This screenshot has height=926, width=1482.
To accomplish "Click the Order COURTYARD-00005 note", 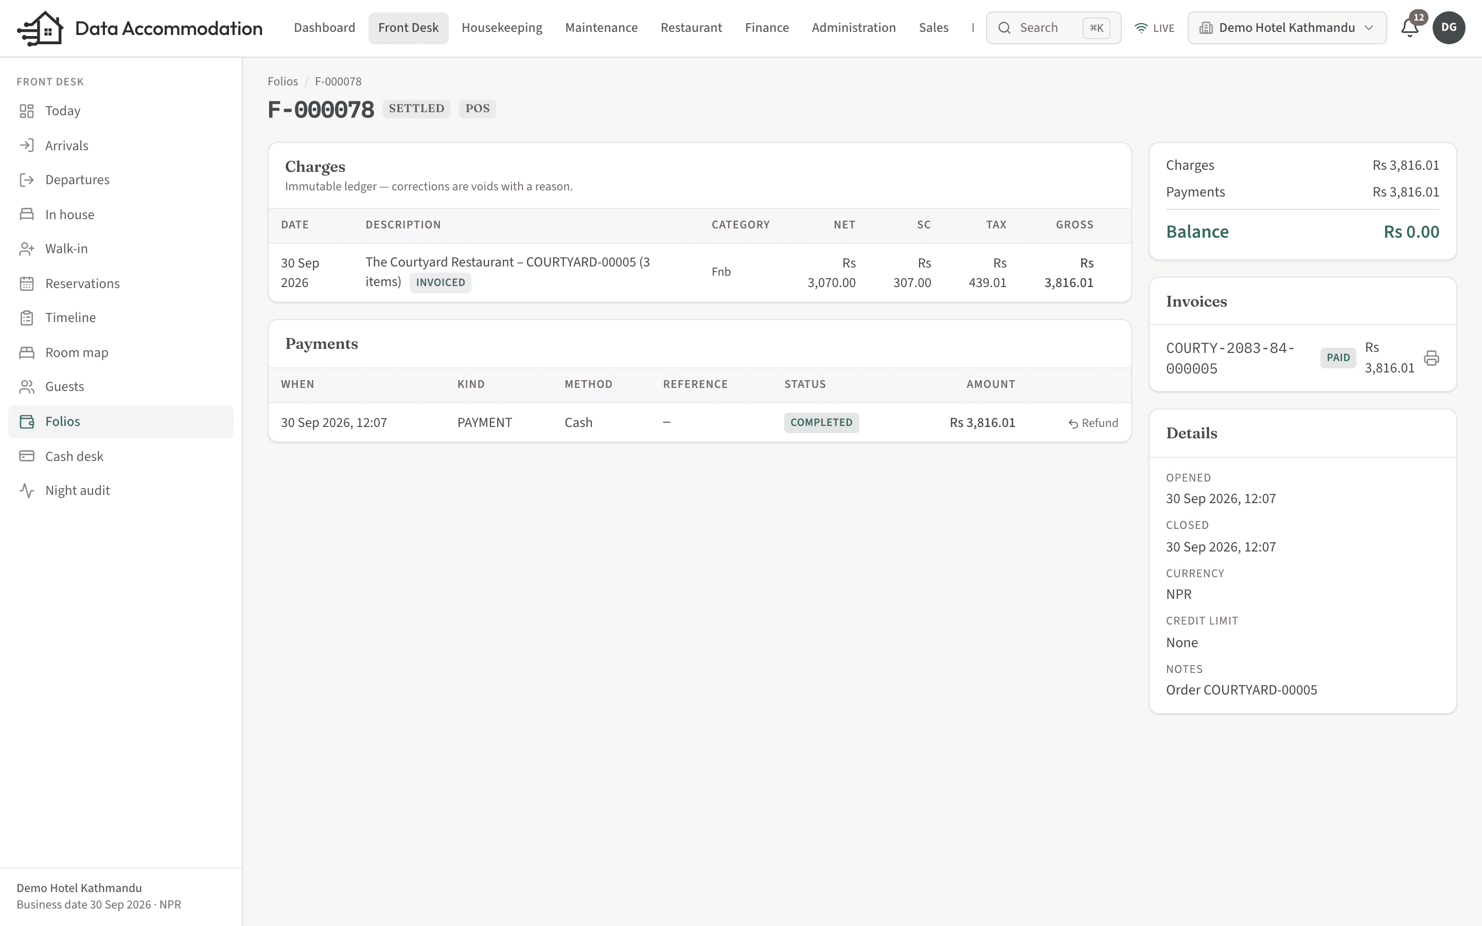I will (1241, 689).
